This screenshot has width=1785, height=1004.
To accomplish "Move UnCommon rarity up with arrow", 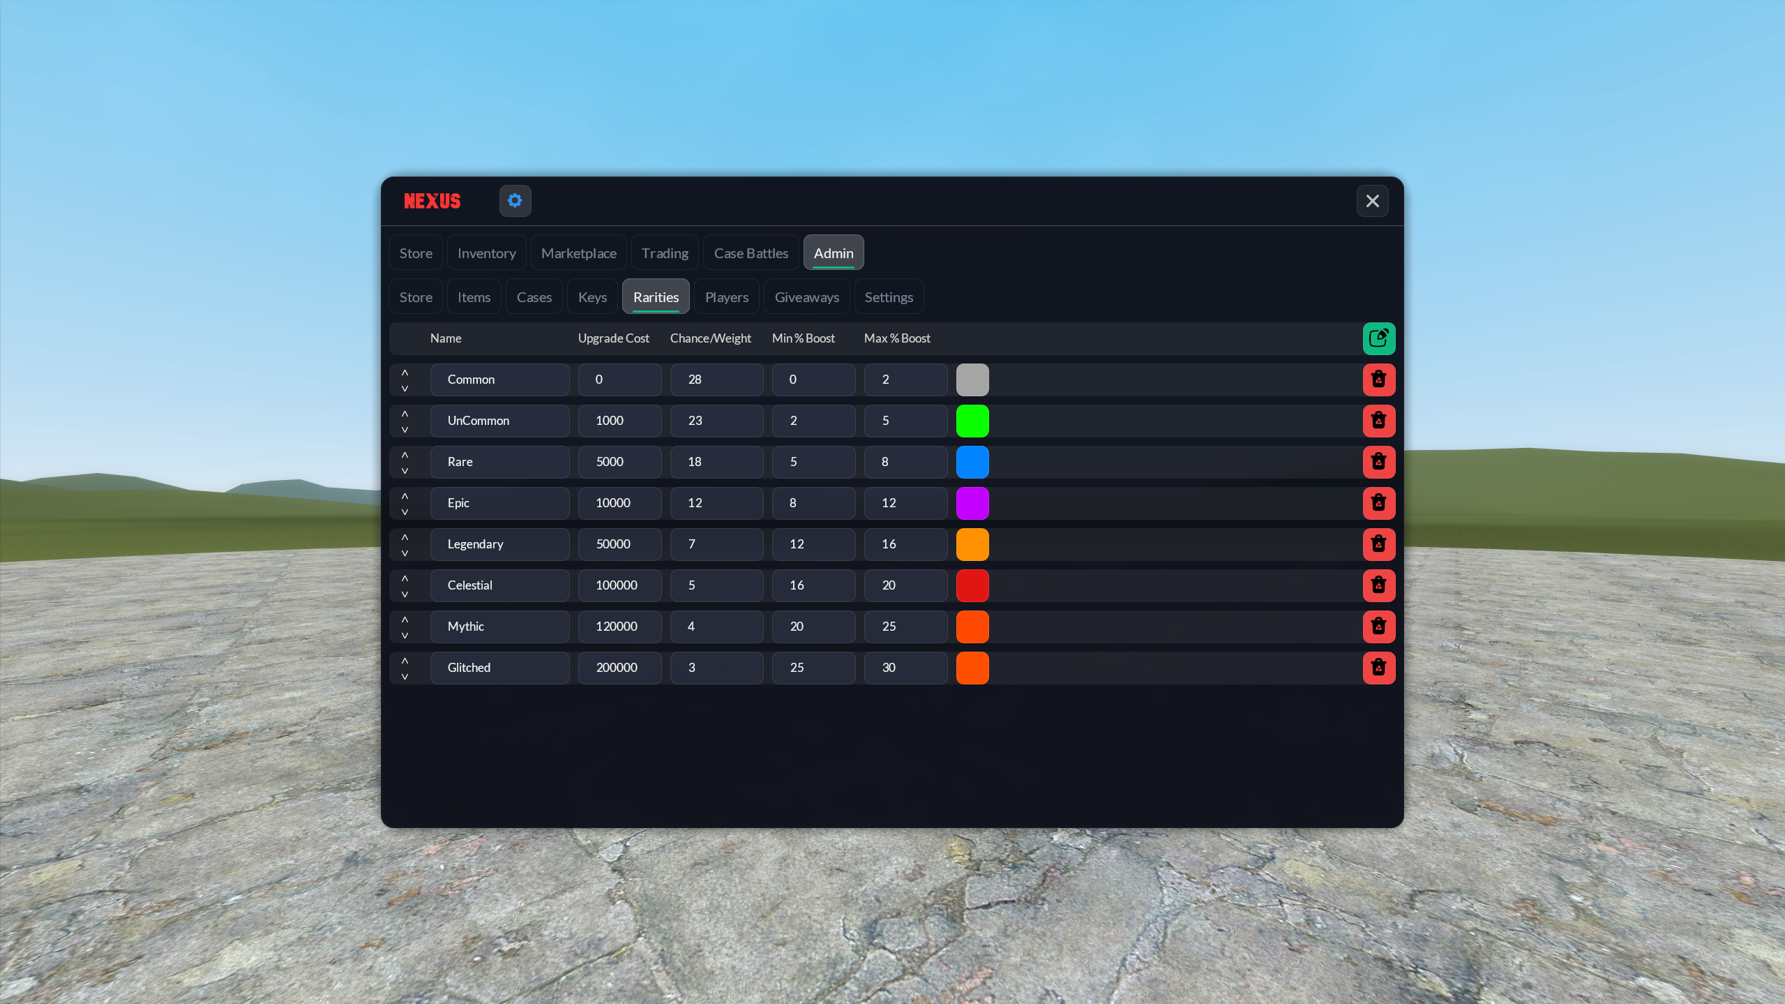I will [405, 414].
